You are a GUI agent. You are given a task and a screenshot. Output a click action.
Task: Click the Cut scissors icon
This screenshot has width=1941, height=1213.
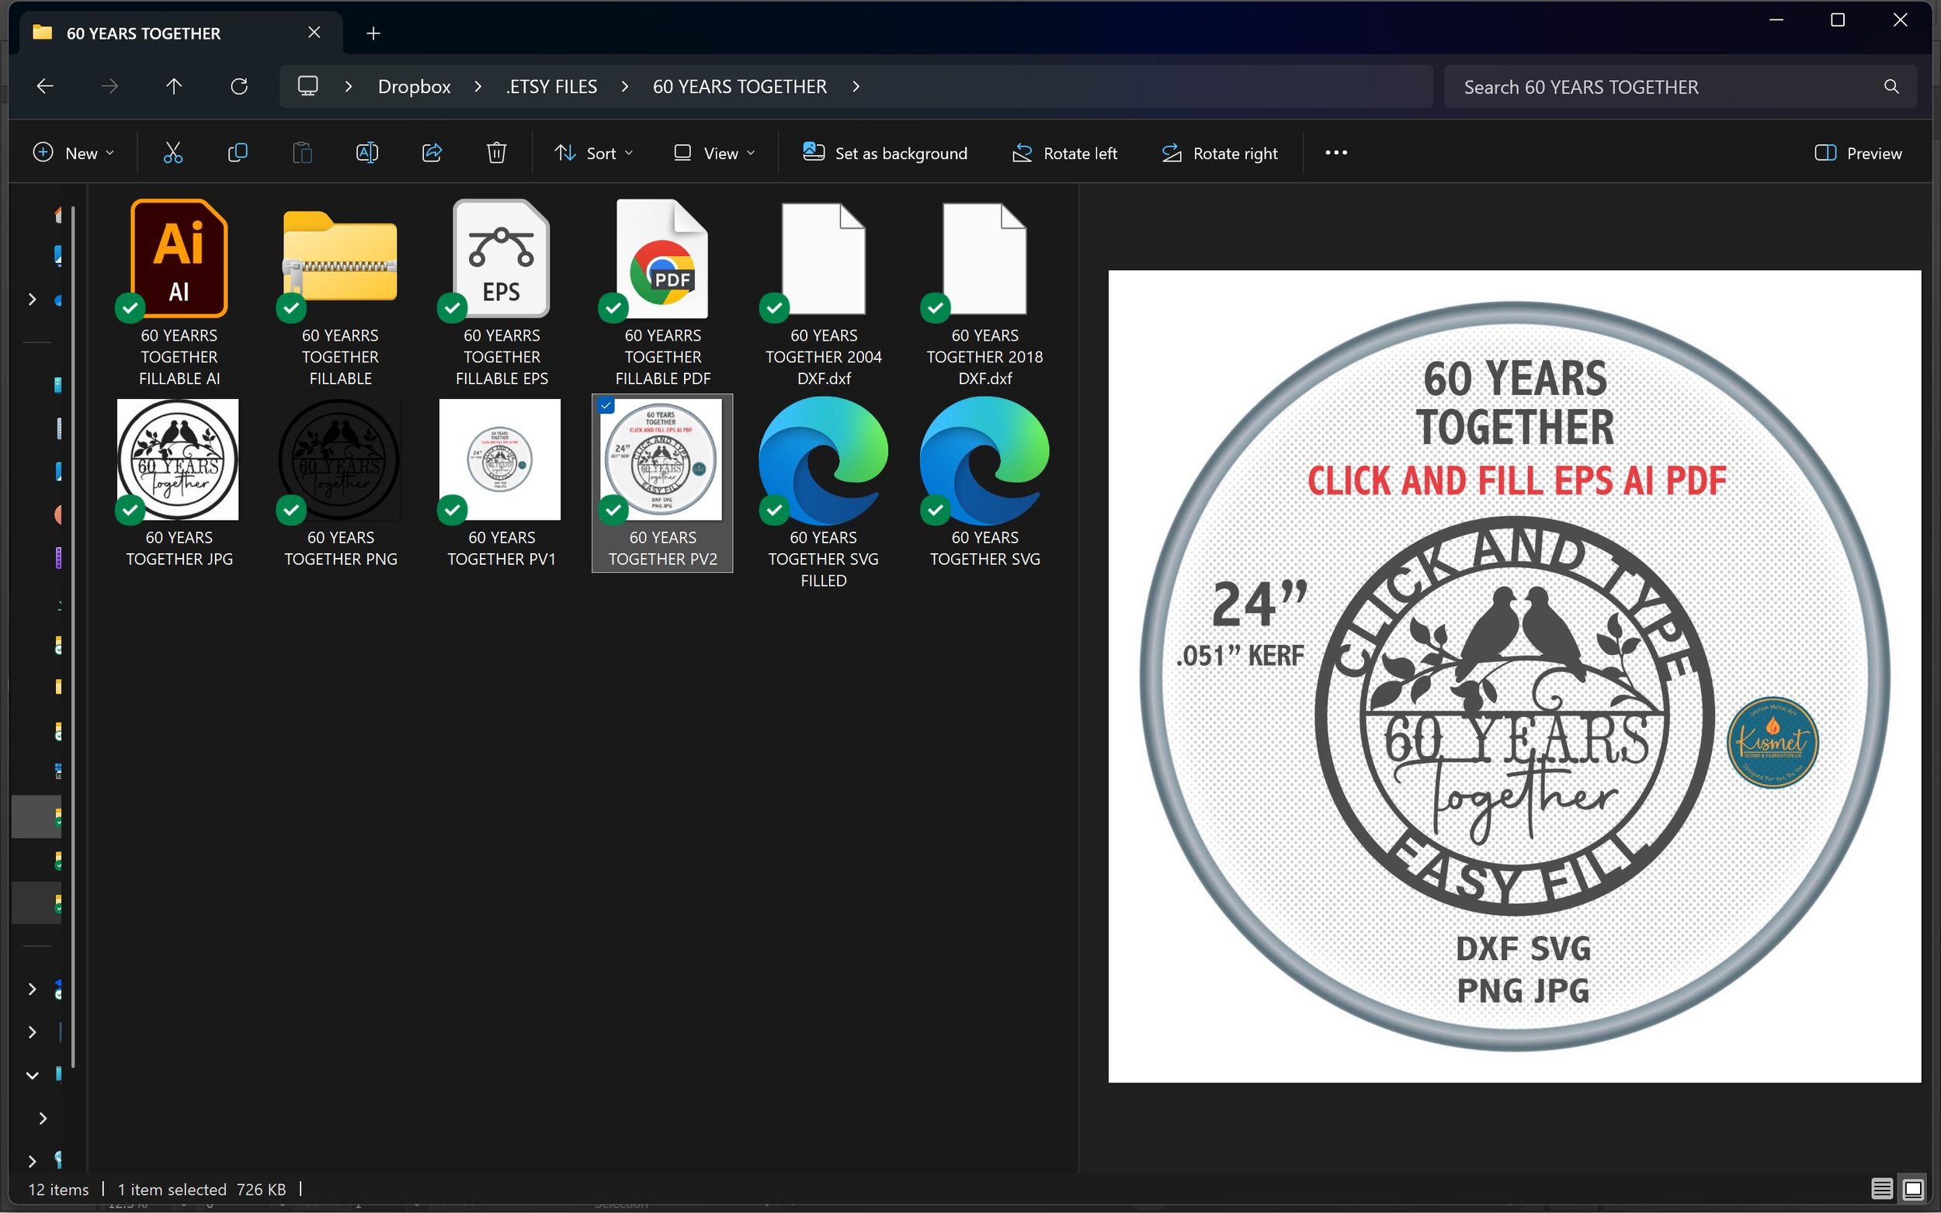coord(173,152)
